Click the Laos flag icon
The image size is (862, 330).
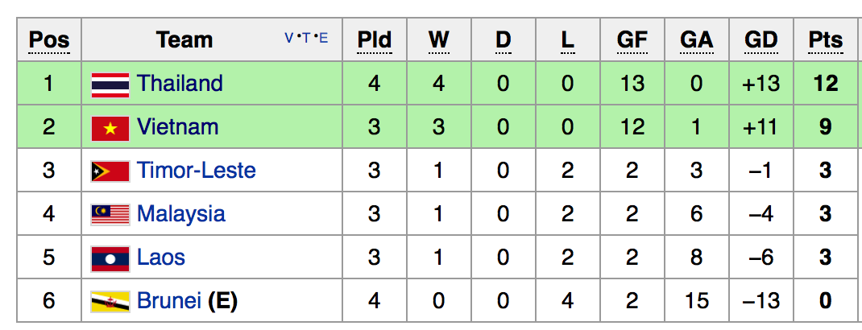(110, 258)
